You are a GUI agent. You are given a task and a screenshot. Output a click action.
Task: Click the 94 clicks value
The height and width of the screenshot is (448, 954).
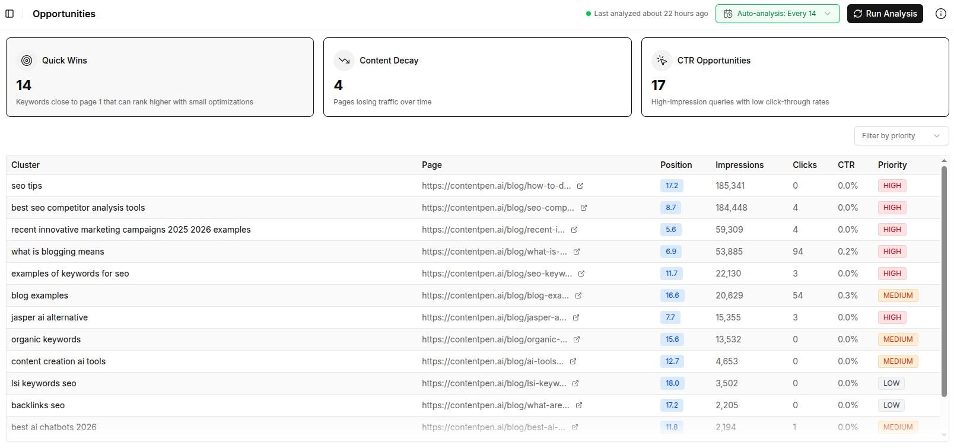click(798, 252)
